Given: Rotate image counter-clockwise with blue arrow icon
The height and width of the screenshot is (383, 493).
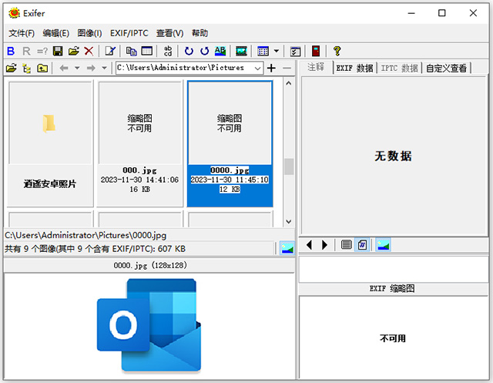Looking at the screenshot, I should (205, 51).
